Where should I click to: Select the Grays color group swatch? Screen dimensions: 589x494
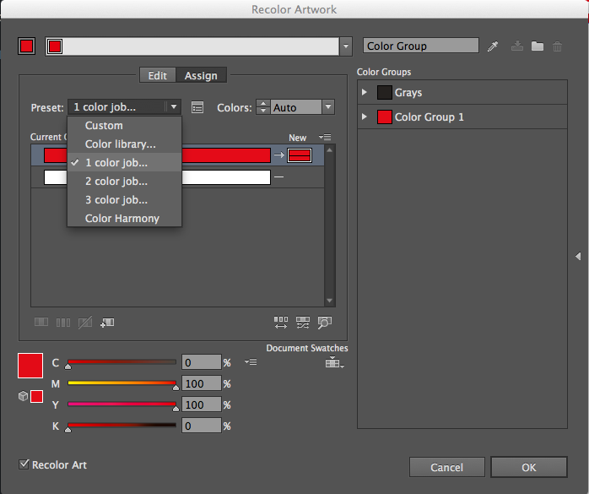click(384, 92)
